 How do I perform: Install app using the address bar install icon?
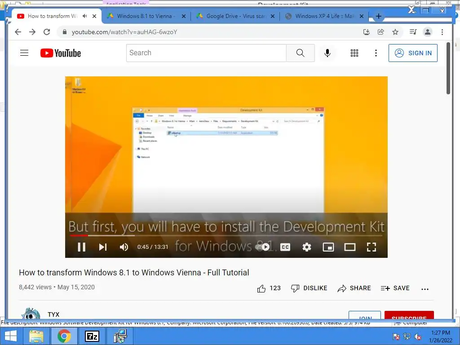click(x=367, y=32)
